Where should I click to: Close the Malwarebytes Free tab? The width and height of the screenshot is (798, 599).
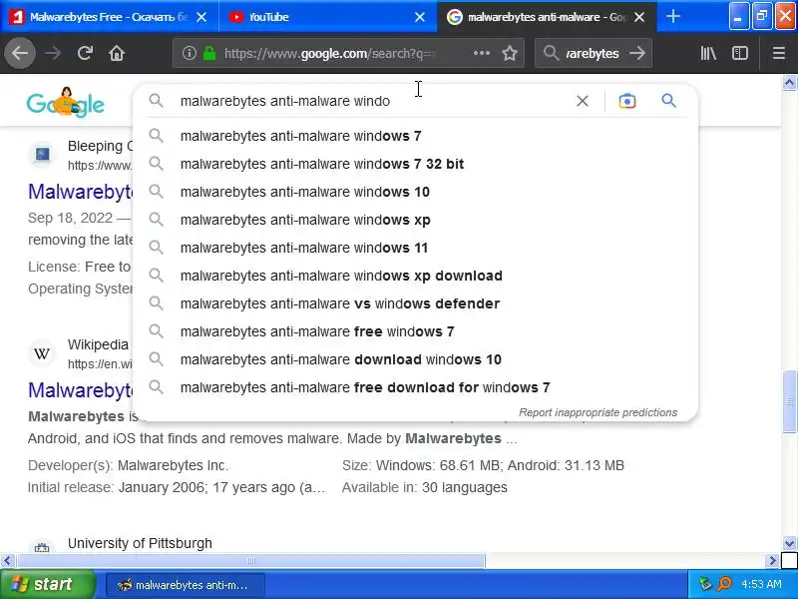[x=201, y=17]
